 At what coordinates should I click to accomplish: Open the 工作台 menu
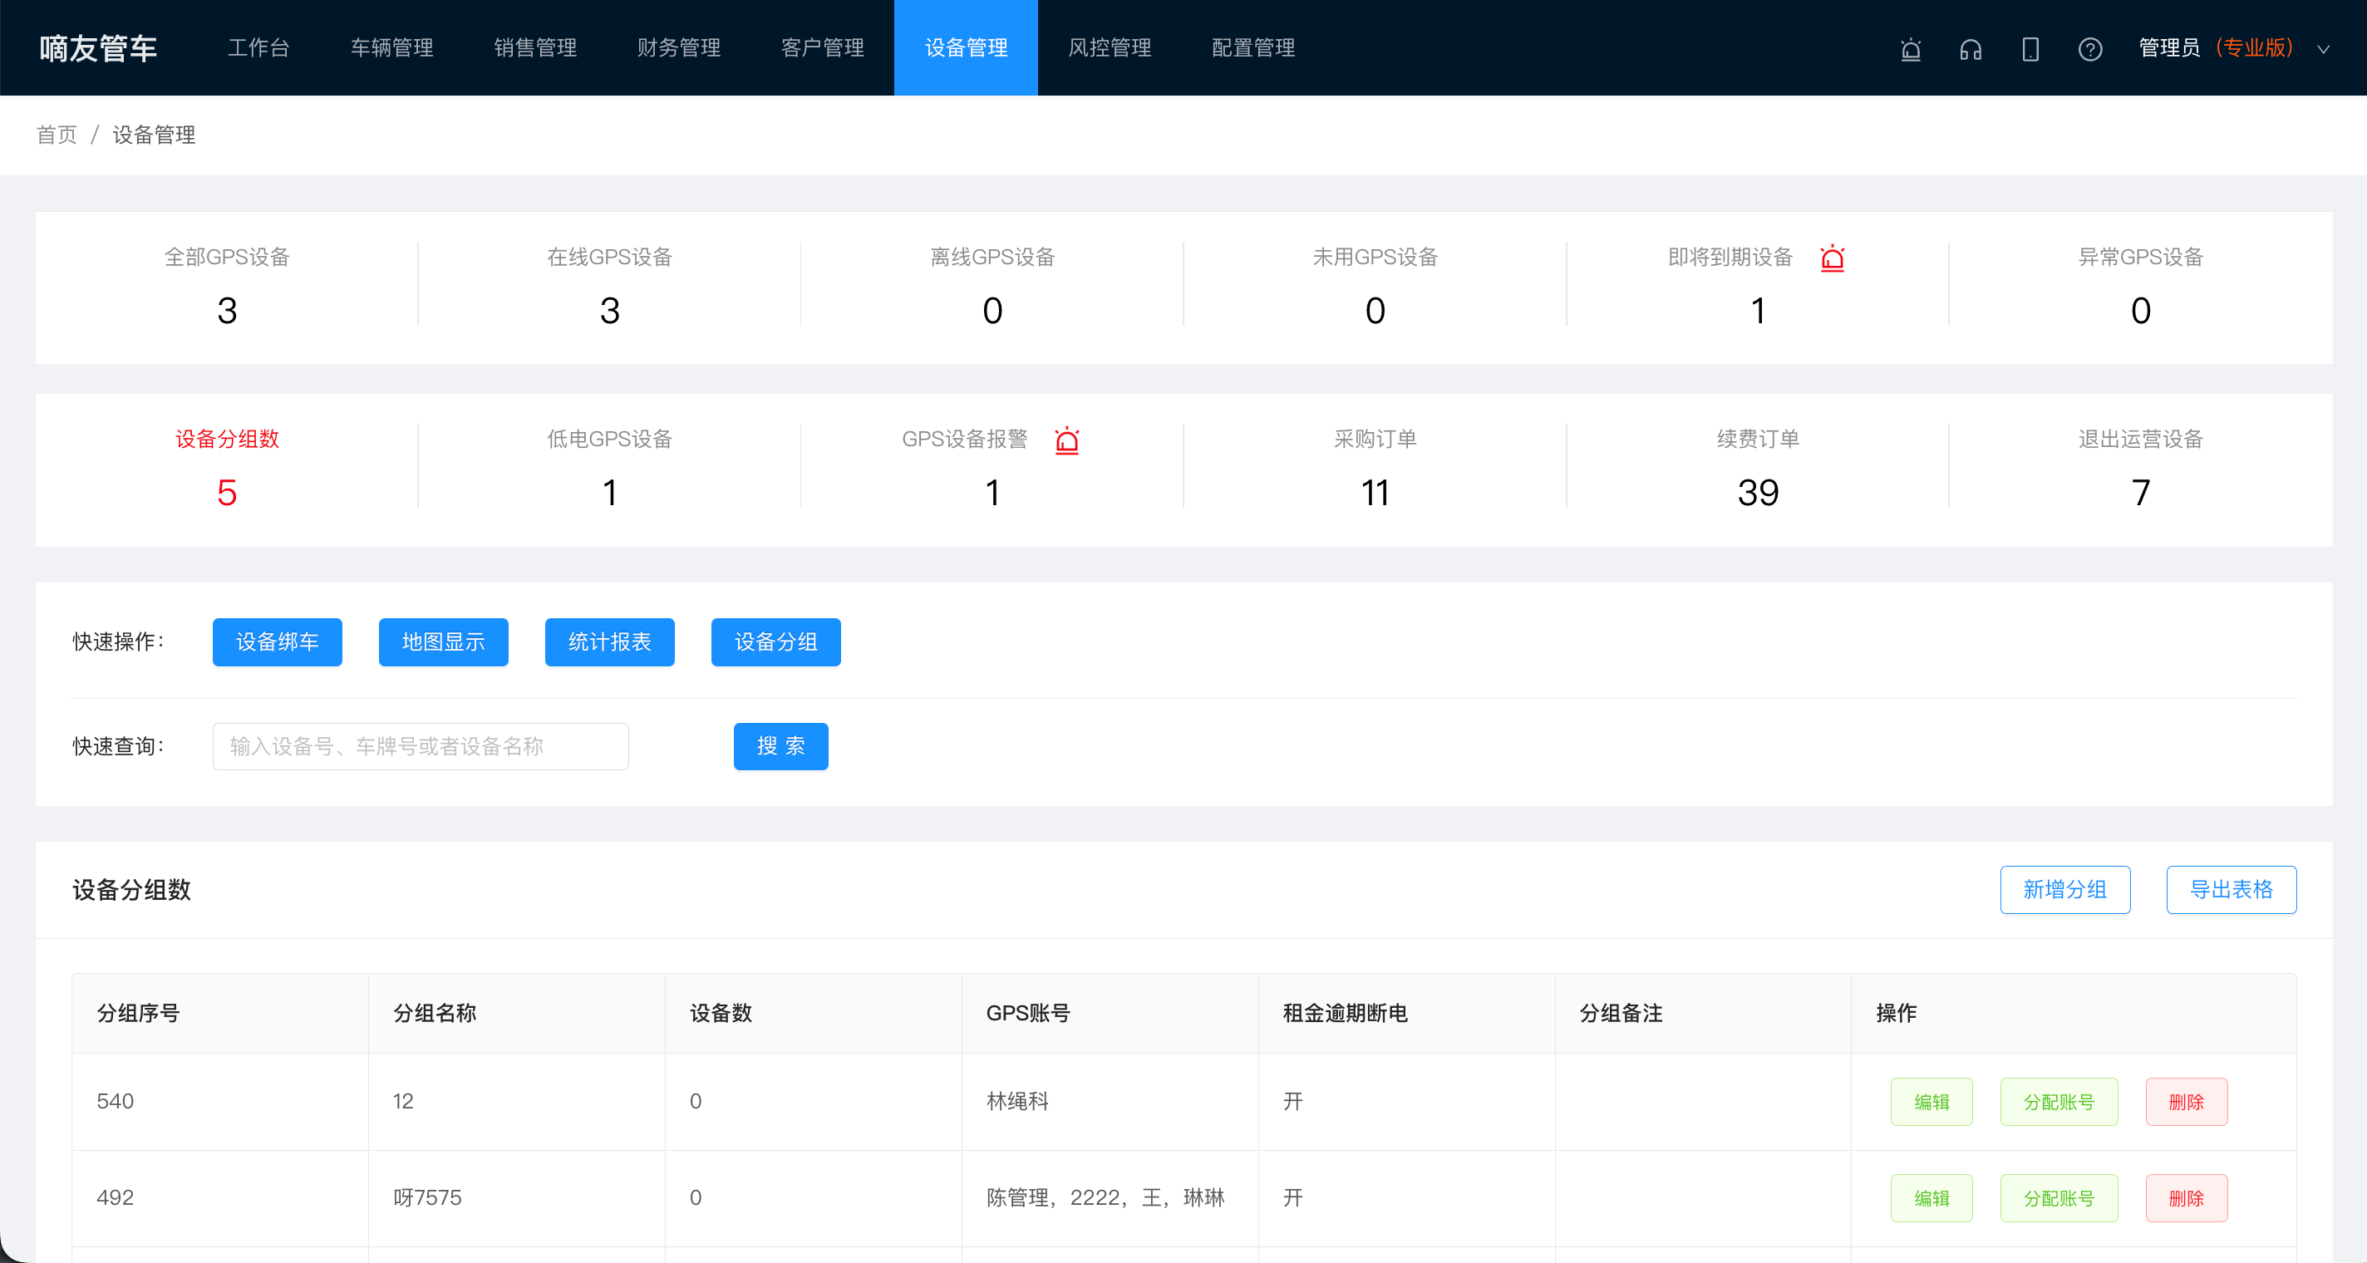tap(258, 47)
